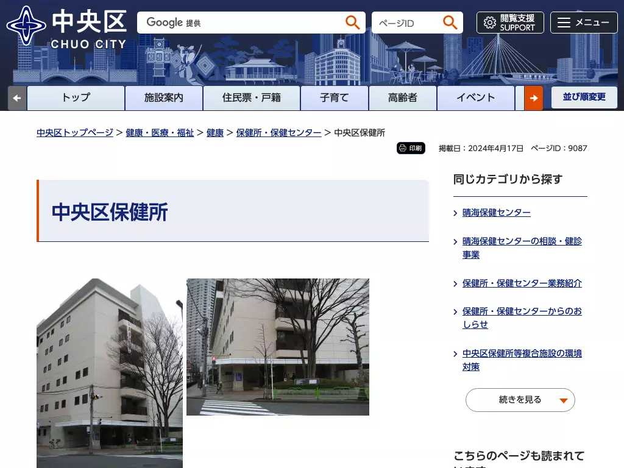Screen dimensions: 624x468
Task: Select the トップ navigation tab
Action: click(x=76, y=98)
